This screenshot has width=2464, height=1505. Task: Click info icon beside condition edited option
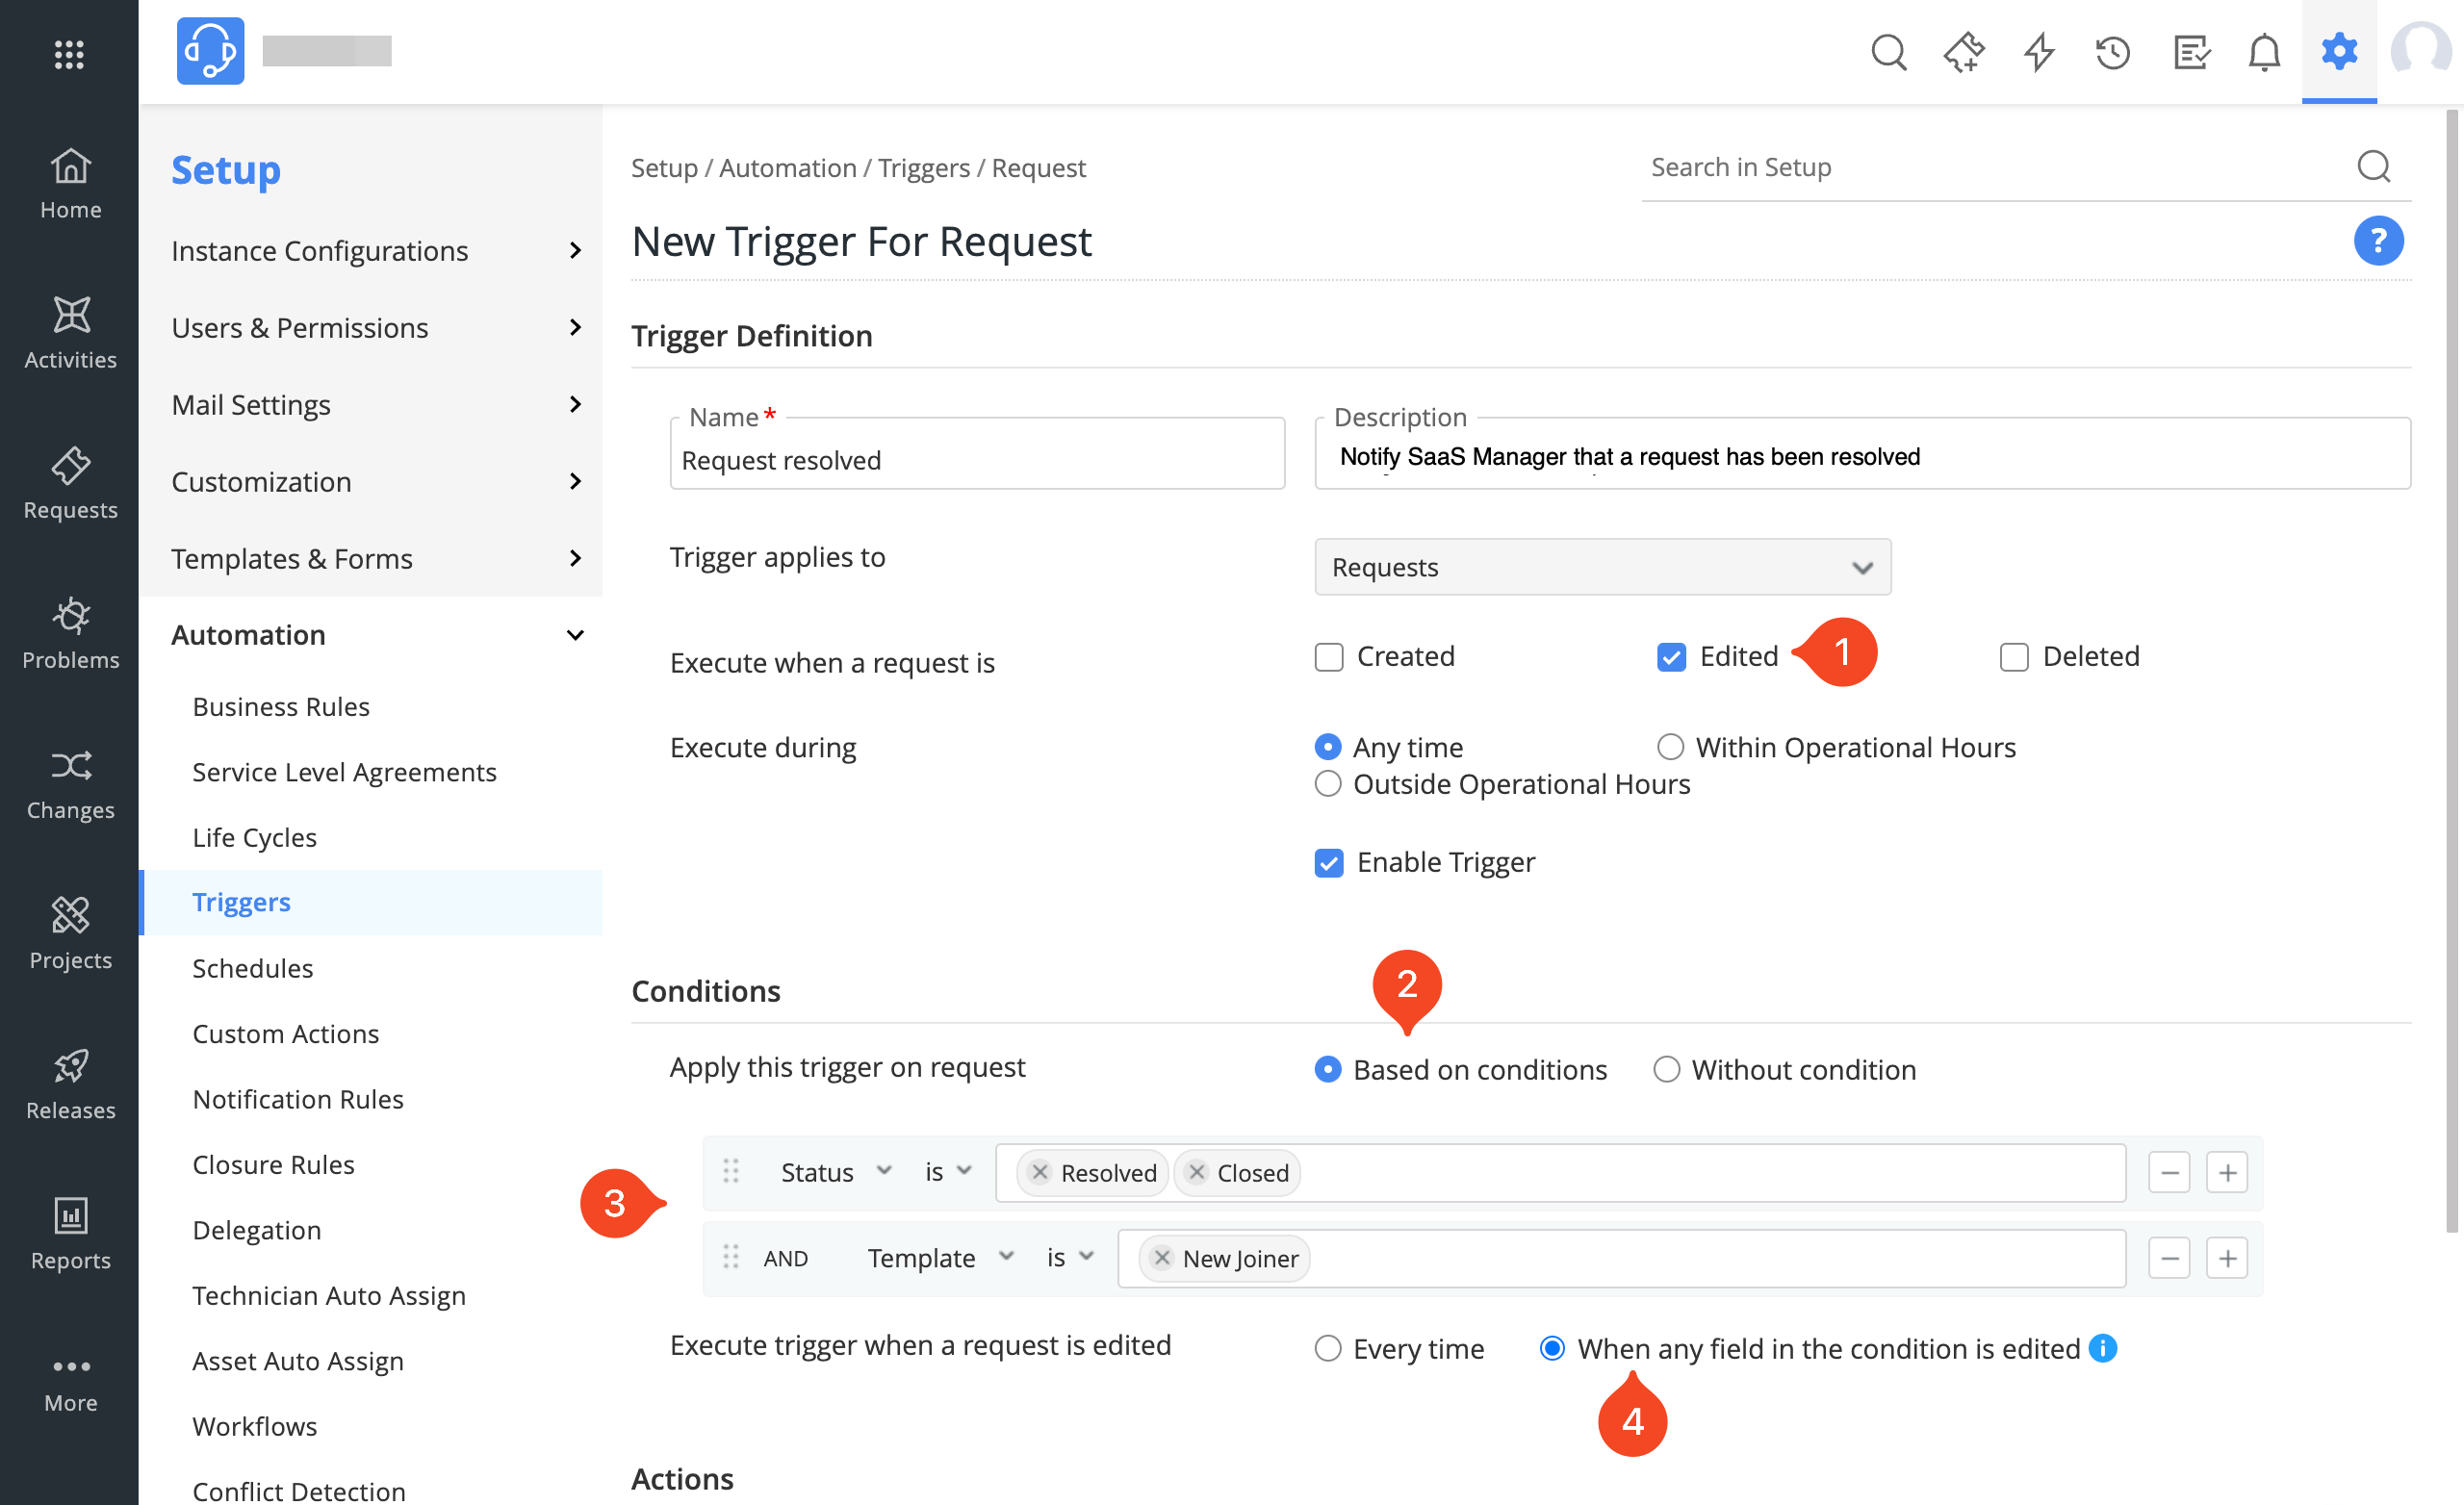point(2102,1347)
